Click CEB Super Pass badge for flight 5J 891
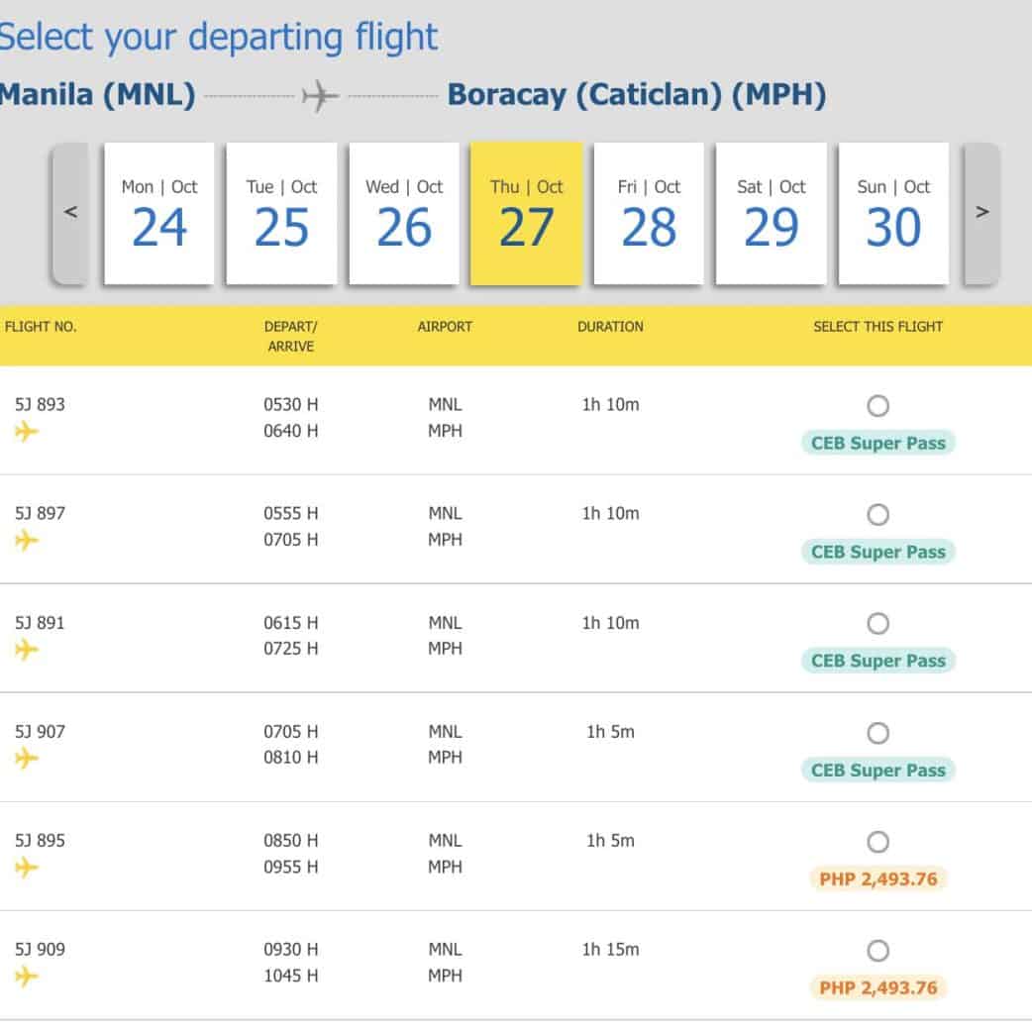This screenshot has height=1032, width=1032. [x=877, y=661]
